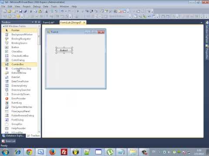Open the File menu
Screen dimensions: 209x156
[x=3, y=6]
